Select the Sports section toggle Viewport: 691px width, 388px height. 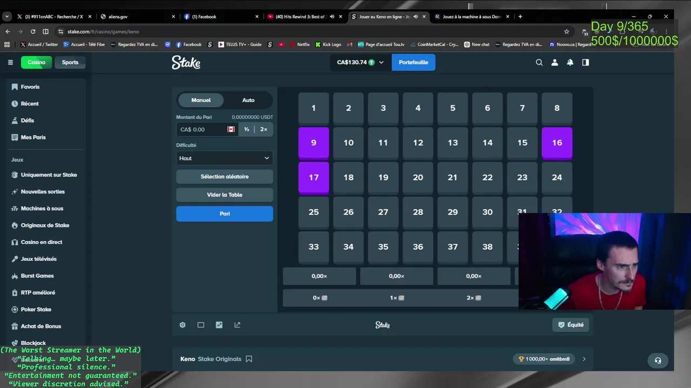coord(70,63)
